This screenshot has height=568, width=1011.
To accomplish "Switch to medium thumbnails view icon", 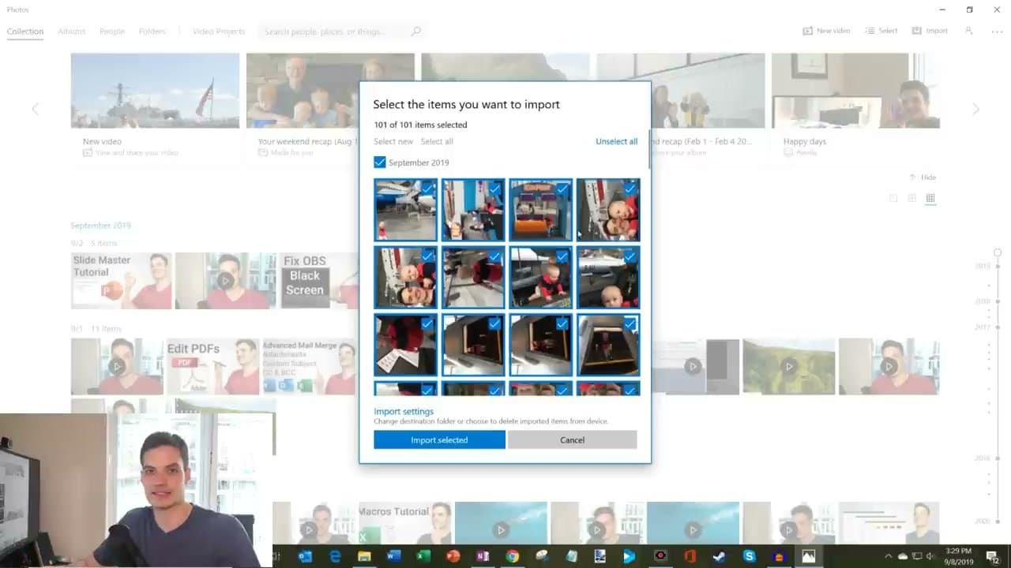I will 911,198.
